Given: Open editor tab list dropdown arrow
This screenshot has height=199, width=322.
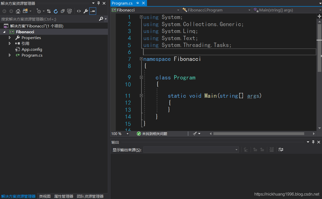Looking at the screenshot, I should pos(320,3).
